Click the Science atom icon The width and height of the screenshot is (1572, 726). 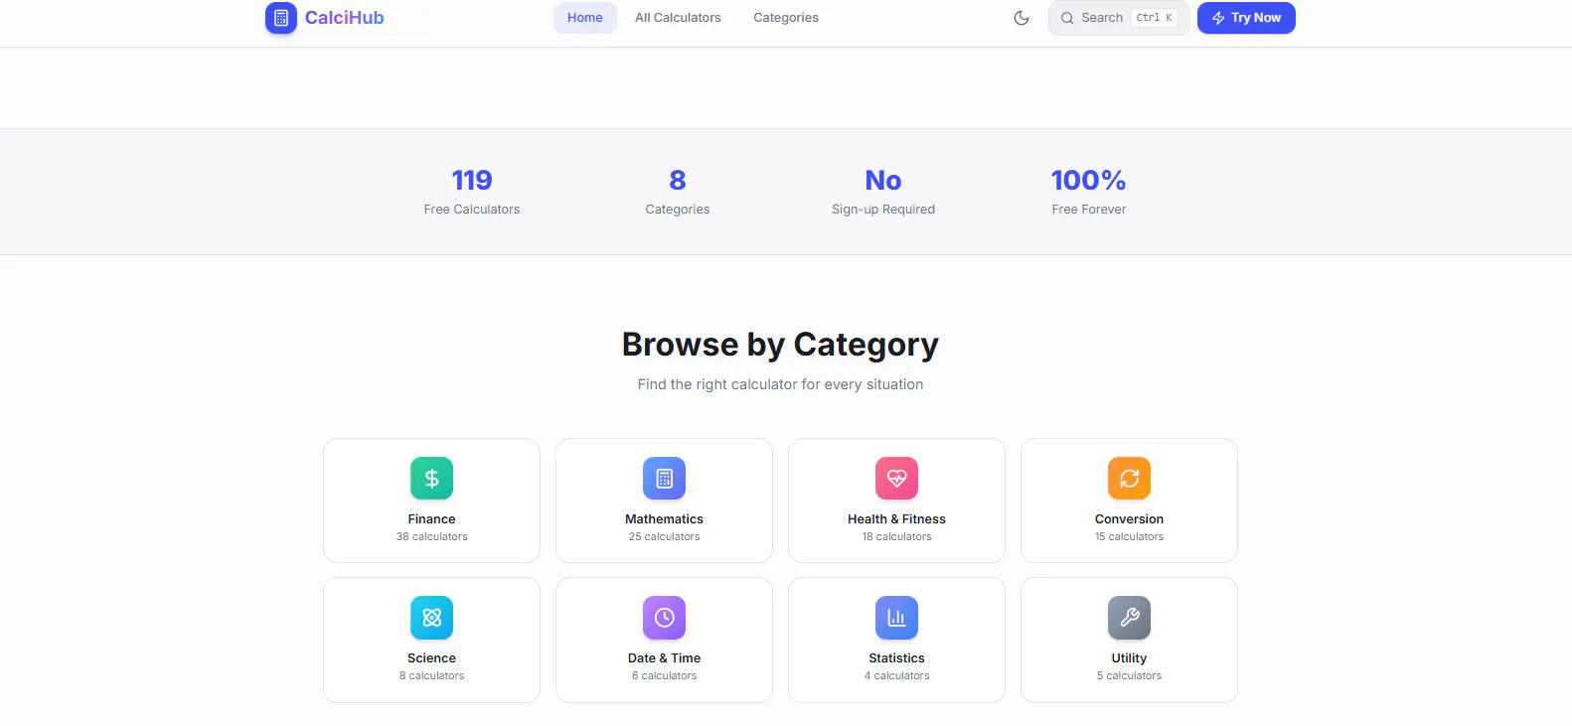(x=431, y=618)
